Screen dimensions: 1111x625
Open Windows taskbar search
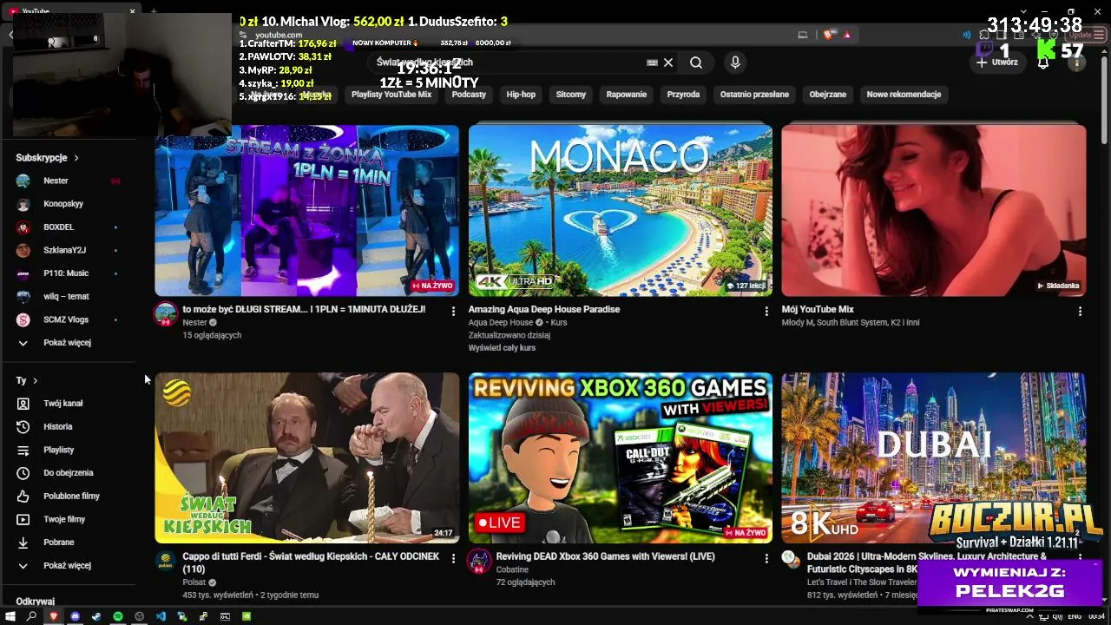coord(32,616)
